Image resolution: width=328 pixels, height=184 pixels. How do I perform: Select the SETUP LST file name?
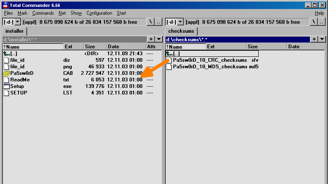point(18,93)
